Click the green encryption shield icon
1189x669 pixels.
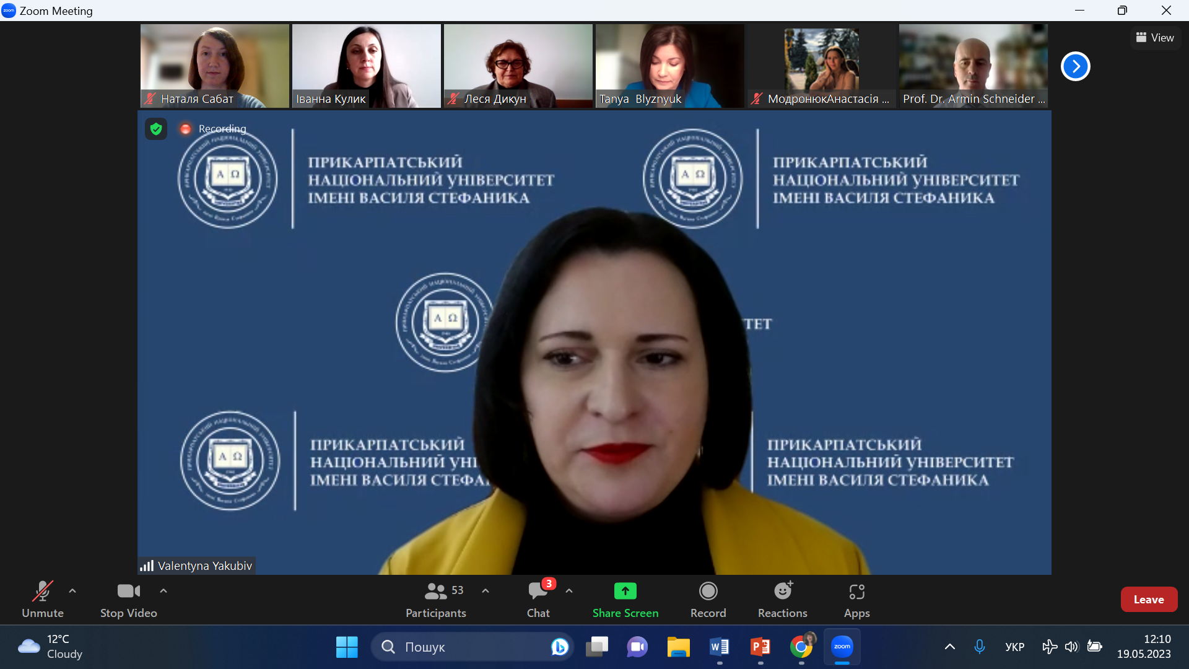point(156,129)
